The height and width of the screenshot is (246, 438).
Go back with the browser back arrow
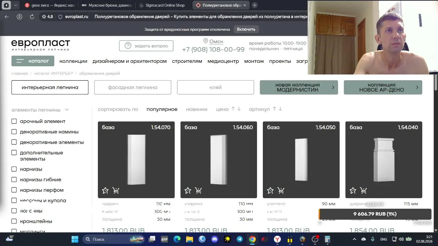tap(7, 16)
